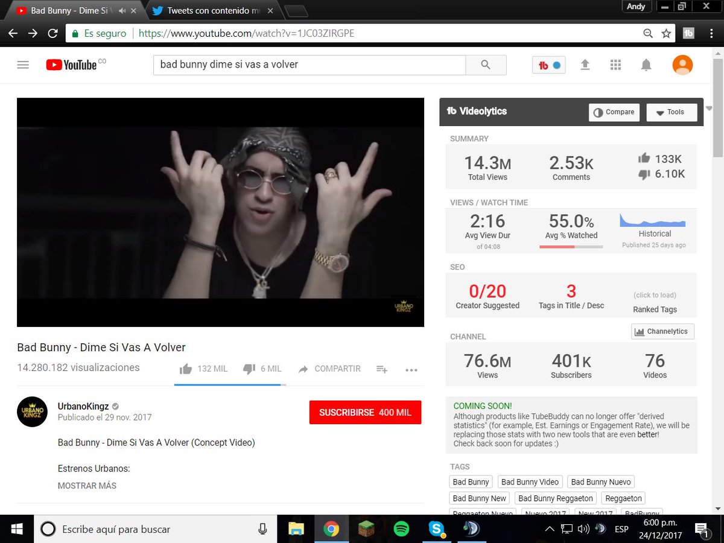Open the orange account avatar menu

[682, 65]
